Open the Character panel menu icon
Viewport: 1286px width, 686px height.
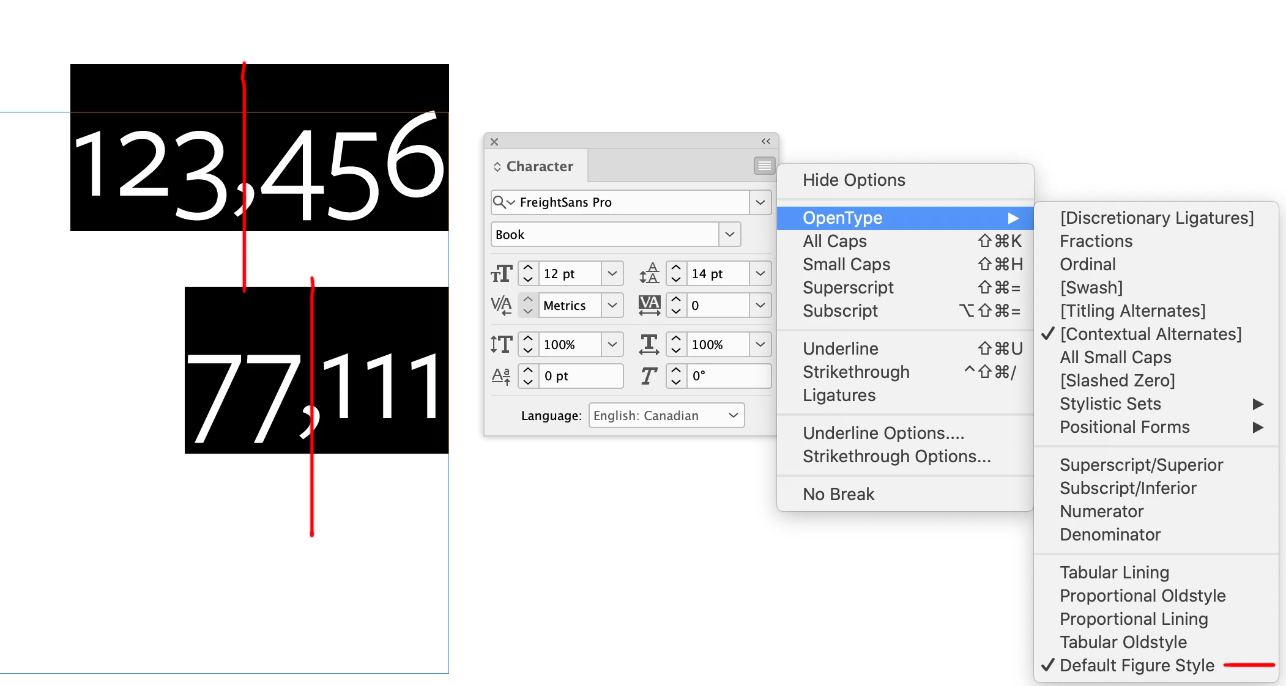[x=764, y=166]
